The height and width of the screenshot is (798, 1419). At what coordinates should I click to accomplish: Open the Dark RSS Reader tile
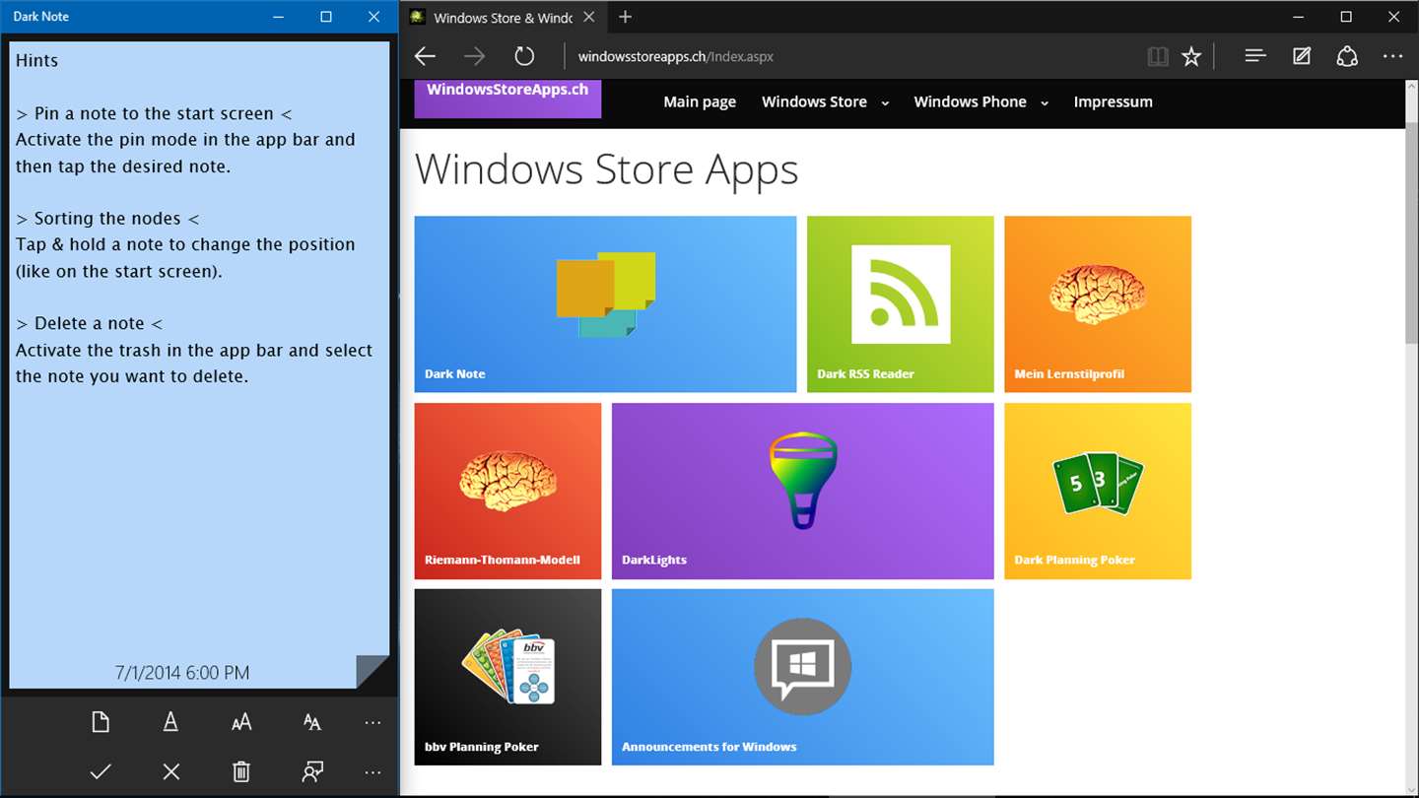(901, 304)
